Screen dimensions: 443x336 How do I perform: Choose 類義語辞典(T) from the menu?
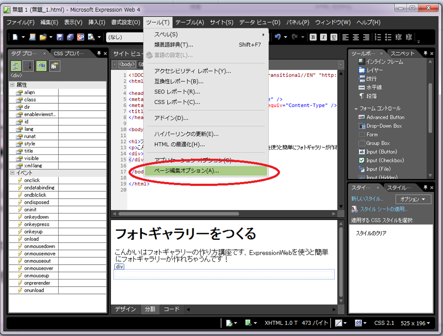pos(206,45)
